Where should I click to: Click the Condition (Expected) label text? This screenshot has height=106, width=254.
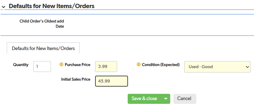161,65
